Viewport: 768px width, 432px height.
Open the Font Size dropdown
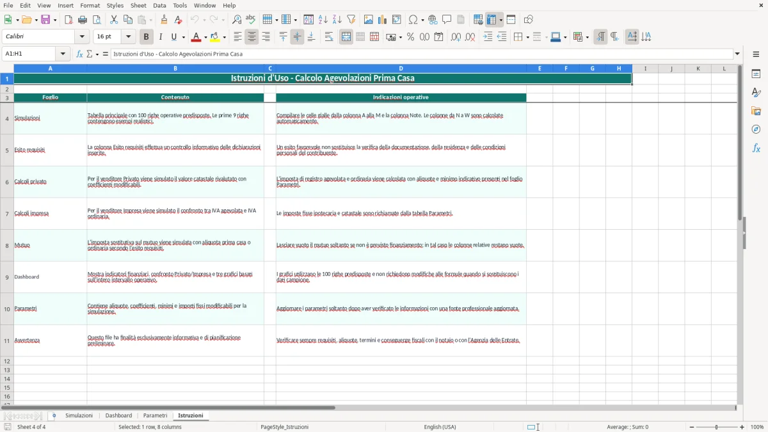point(129,37)
